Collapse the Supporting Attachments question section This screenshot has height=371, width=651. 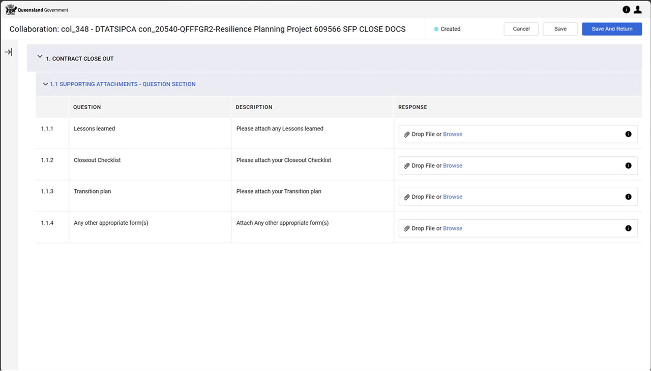pos(45,84)
